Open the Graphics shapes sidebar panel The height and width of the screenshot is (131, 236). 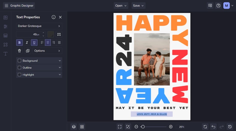[5, 45]
